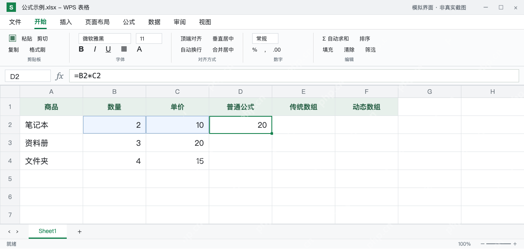Click the .00 decimal places button
Screen dimensions: 524x249
pos(277,50)
